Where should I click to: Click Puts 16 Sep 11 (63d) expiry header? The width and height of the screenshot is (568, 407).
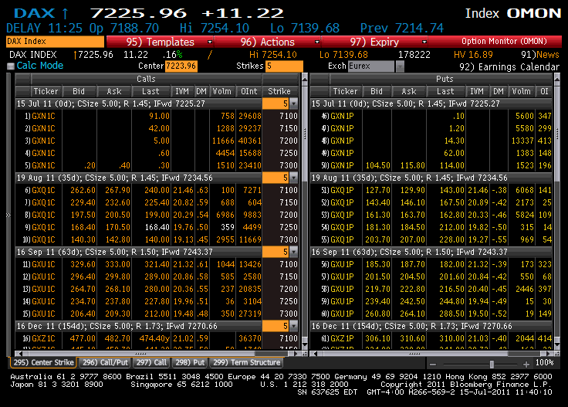[x=431, y=252]
